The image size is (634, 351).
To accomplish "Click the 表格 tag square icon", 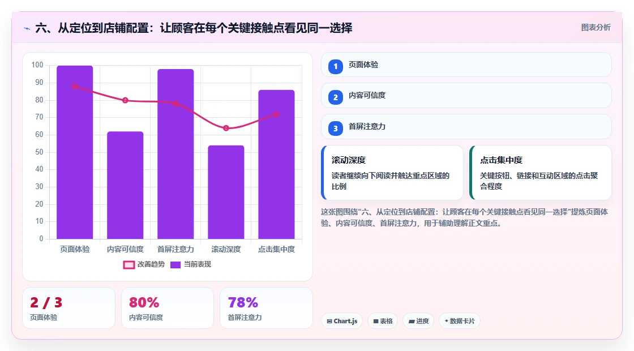I will pyautogui.click(x=376, y=321).
